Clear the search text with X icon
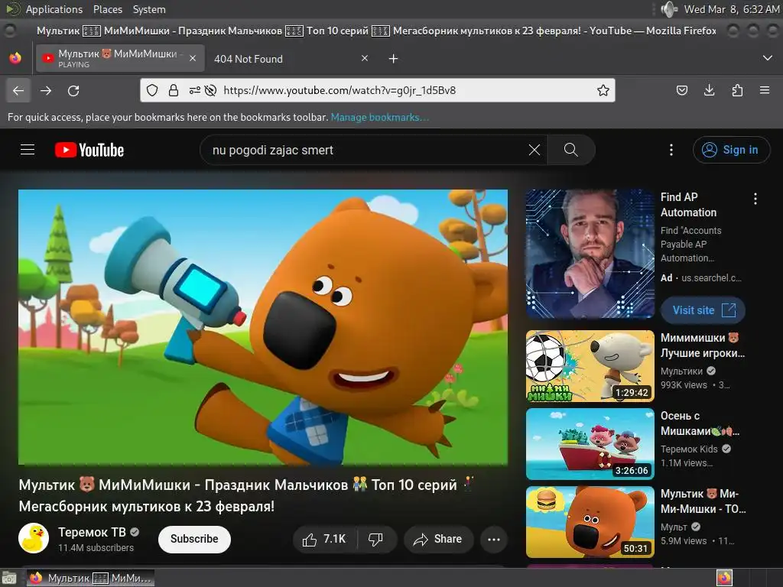 534,150
